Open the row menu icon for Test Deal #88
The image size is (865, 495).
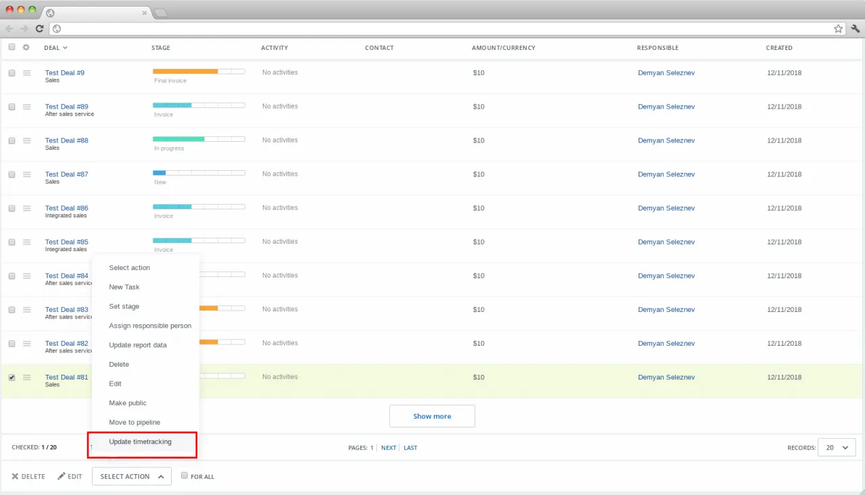[x=27, y=140]
